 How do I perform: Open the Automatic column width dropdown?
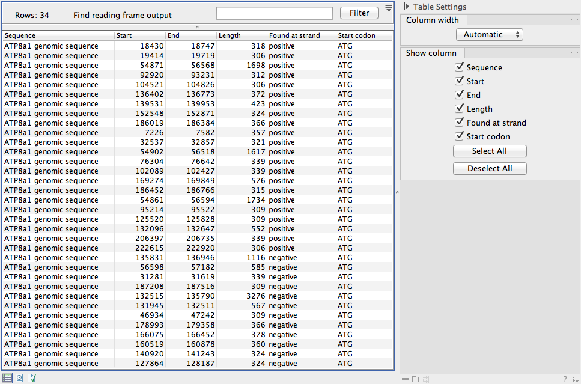489,34
